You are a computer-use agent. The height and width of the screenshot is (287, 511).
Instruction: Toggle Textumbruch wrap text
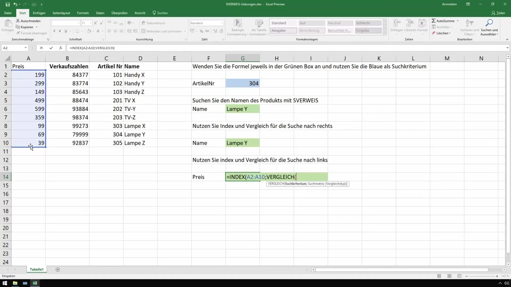pyautogui.click(x=153, y=23)
